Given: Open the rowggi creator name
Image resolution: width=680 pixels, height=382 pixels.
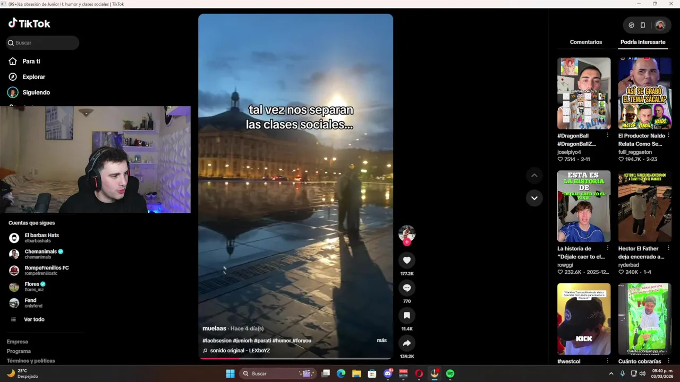Looking at the screenshot, I should click(x=565, y=265).
